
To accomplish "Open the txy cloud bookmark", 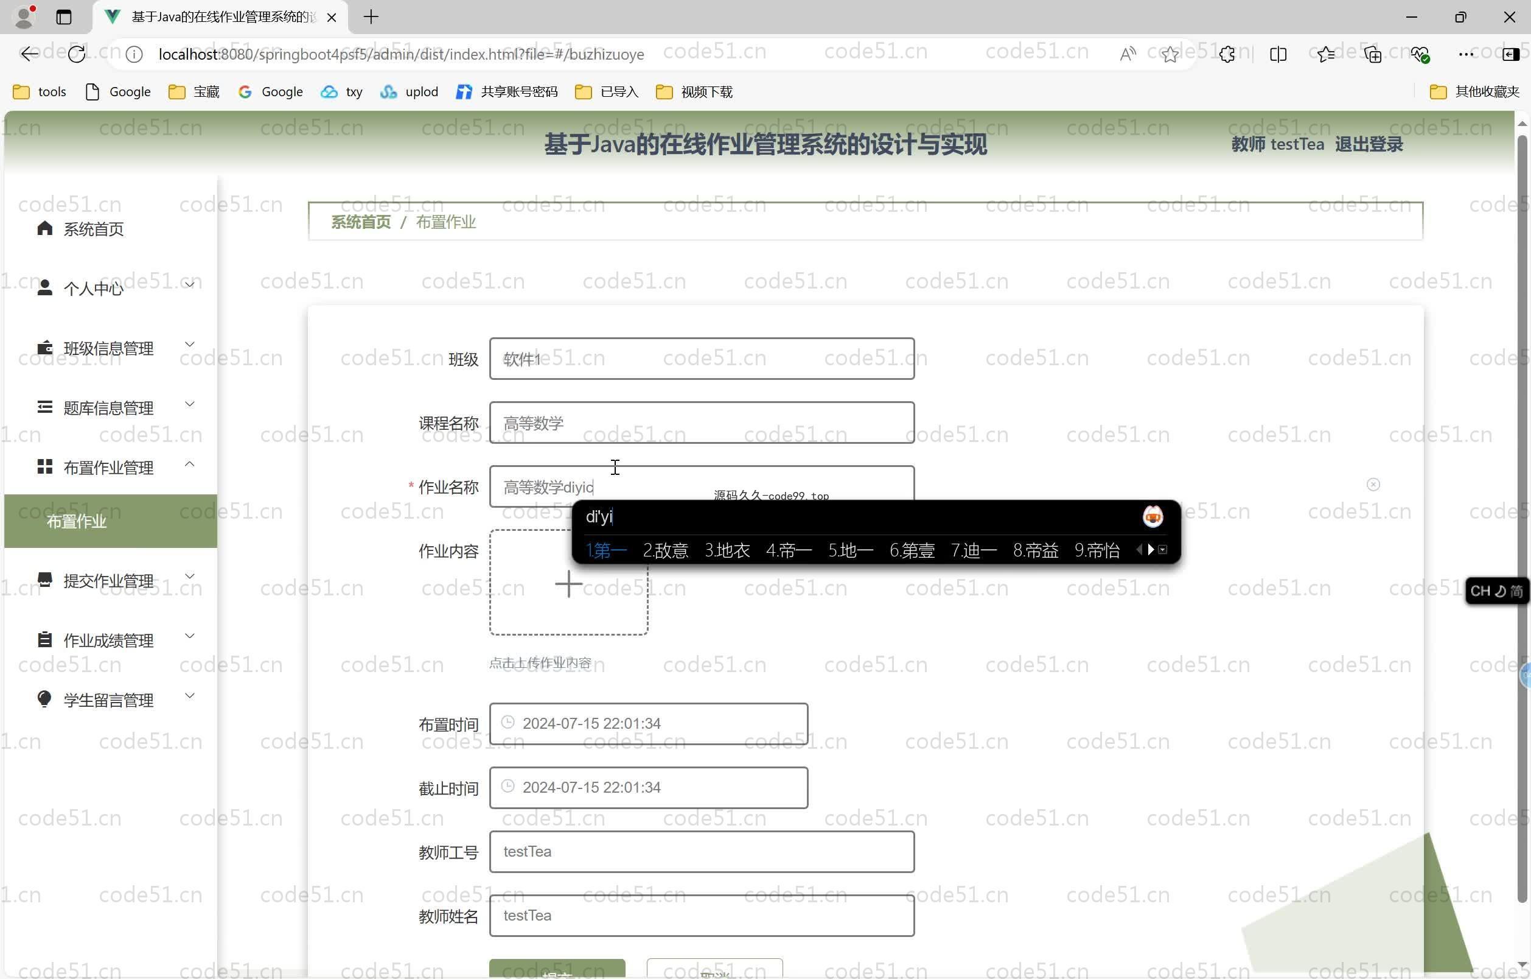I will [x=341, y=91].
